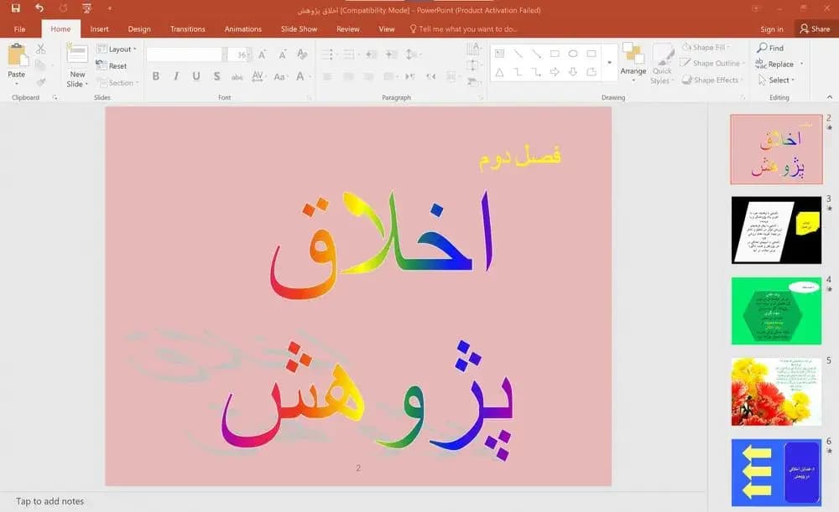839x512 pixels.
Task: Open Quick Styles gallery
Action: 663,65
